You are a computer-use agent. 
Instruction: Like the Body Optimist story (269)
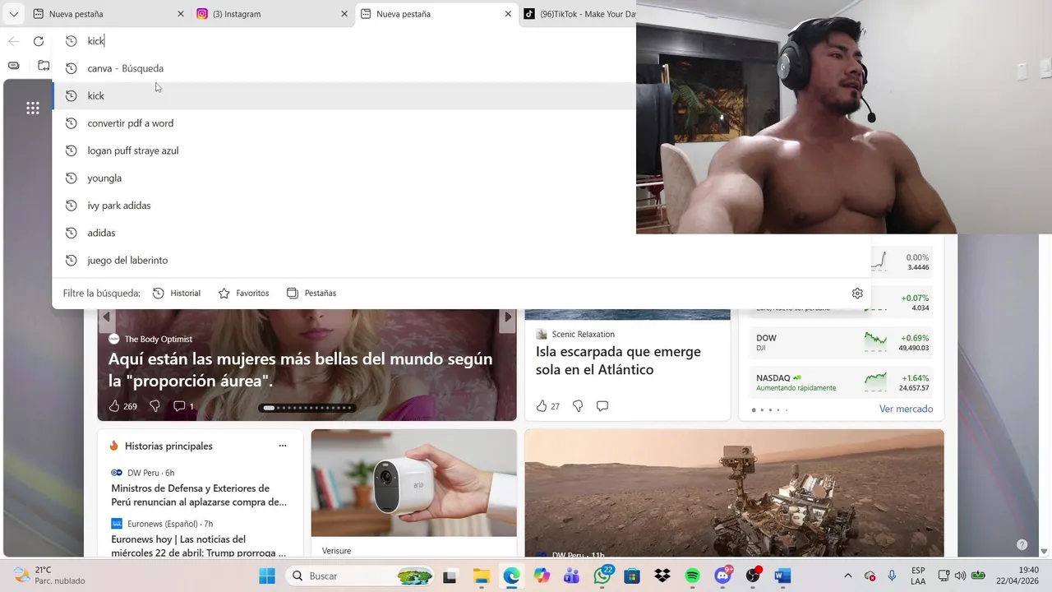[x=123, y=406]
